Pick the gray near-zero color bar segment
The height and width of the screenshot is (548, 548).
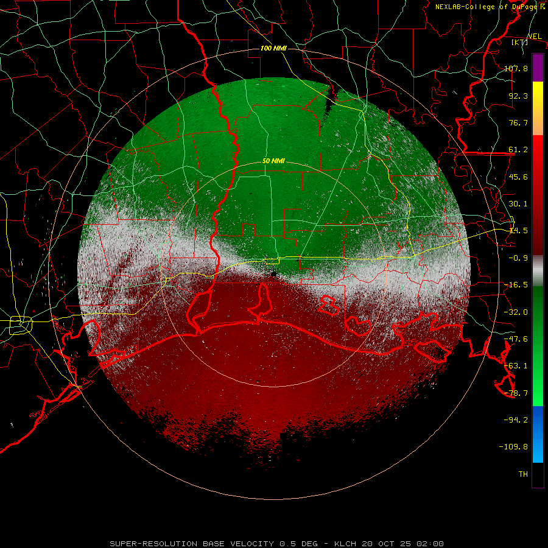coord(538,271)
